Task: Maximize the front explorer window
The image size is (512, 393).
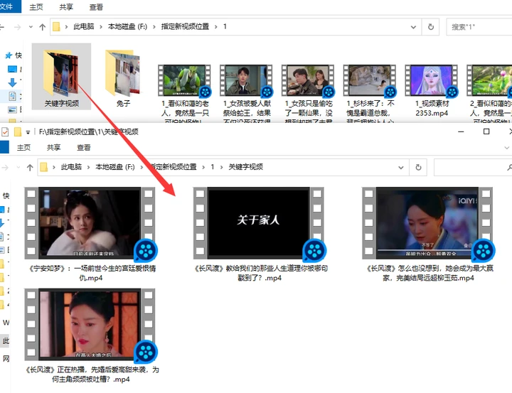Action: pos(486,131)
